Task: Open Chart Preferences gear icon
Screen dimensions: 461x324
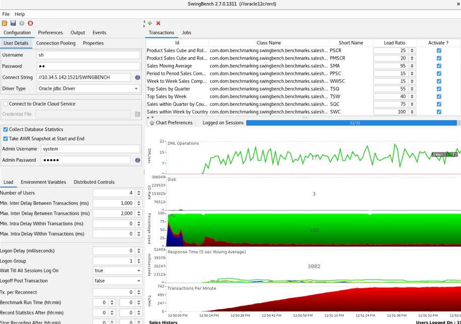Action: [x=152, y=123]
